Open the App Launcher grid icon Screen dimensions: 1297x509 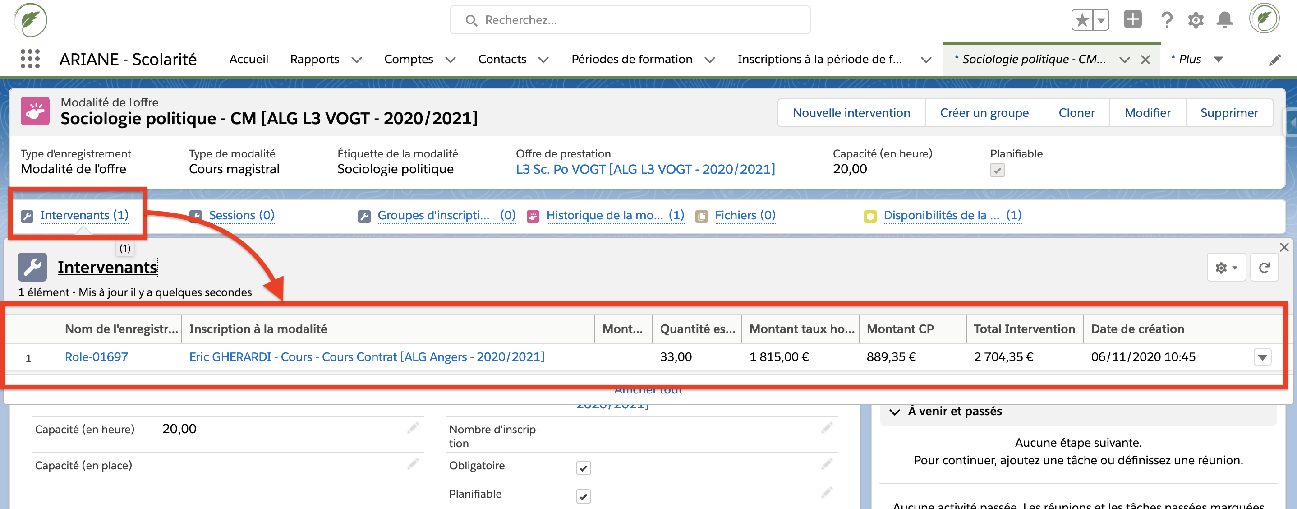click(30, 59)
